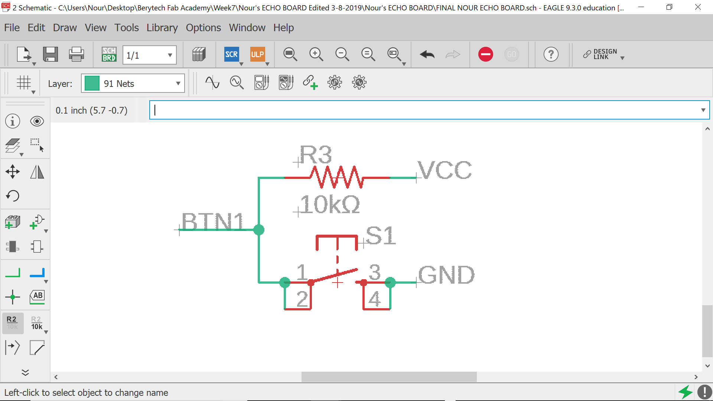Click the SCH/BRD switch to board icon
This screenshot has width=713, height=401.
point(109,55)
